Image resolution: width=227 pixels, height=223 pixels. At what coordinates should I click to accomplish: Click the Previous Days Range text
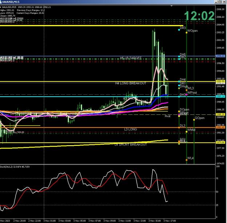click(31, 10)
